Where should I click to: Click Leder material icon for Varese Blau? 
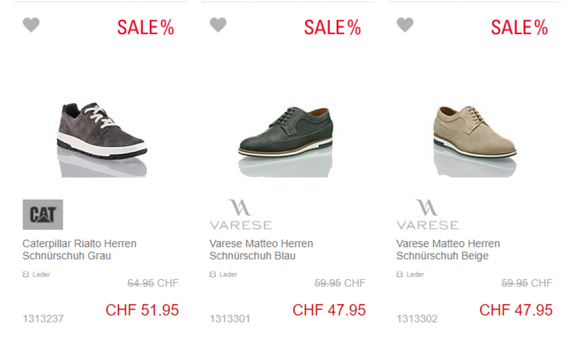[x=213, y=274]
